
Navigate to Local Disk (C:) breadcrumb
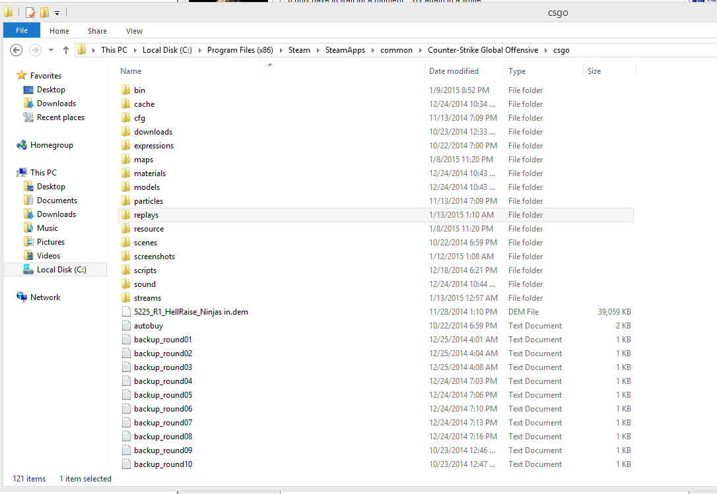pyautogui.click(x=167, y=50)
